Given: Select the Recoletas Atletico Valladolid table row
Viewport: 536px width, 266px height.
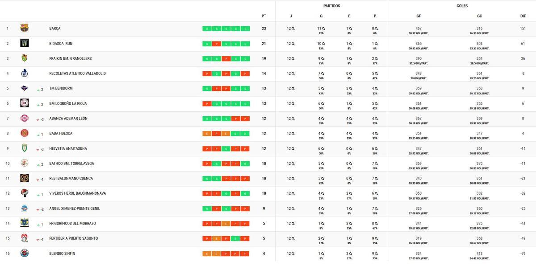Looking at the screenshot, I should coord(134,73).
